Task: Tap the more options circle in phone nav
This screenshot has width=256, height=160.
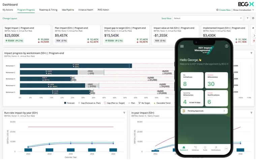Action: click(x=226, y=149)
